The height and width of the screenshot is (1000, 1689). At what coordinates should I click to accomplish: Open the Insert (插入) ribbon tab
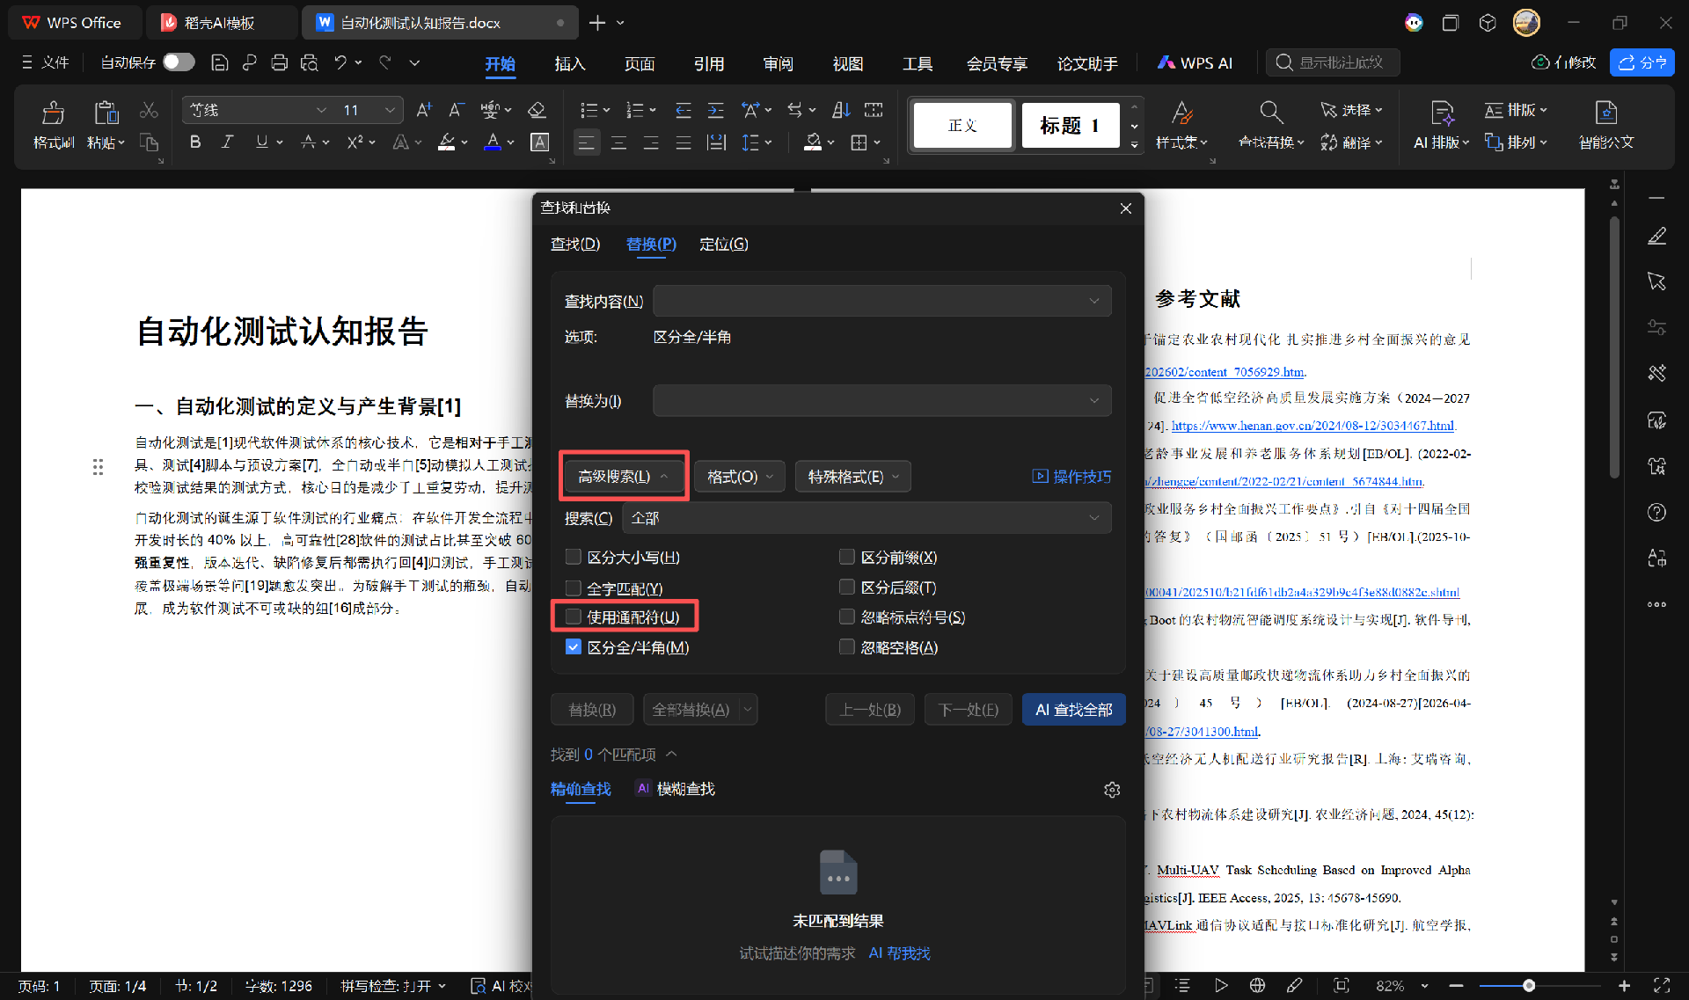(x=570, y=63)
